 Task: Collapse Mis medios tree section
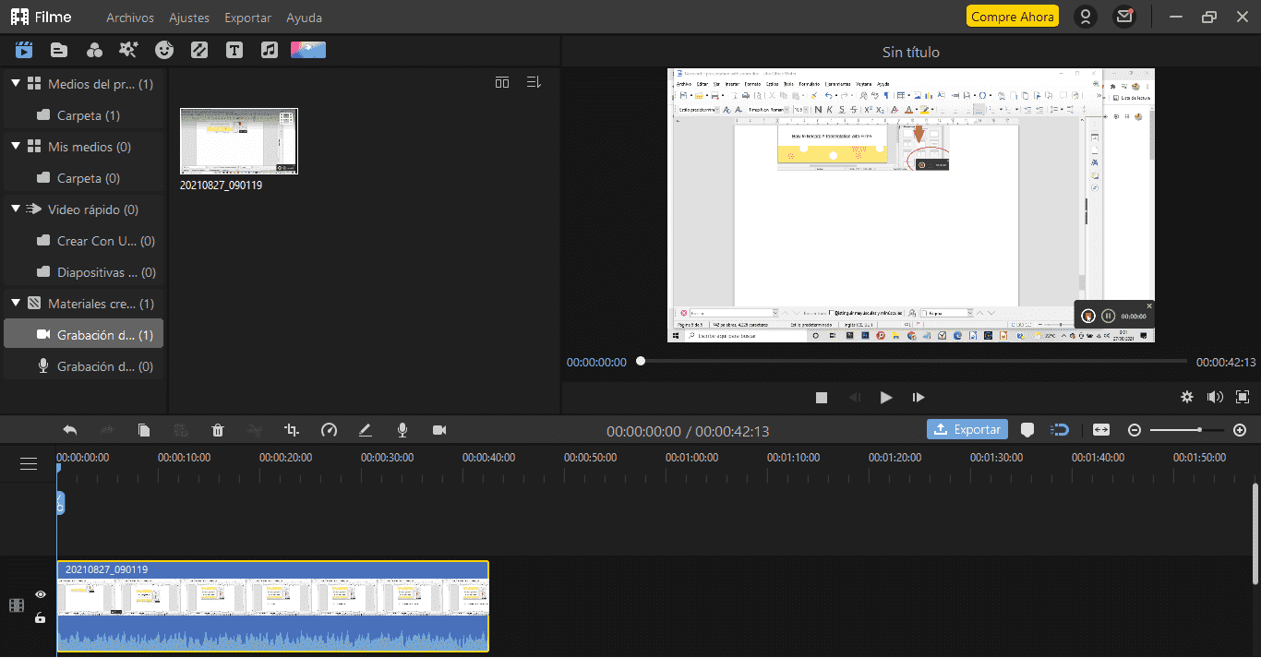16,147
